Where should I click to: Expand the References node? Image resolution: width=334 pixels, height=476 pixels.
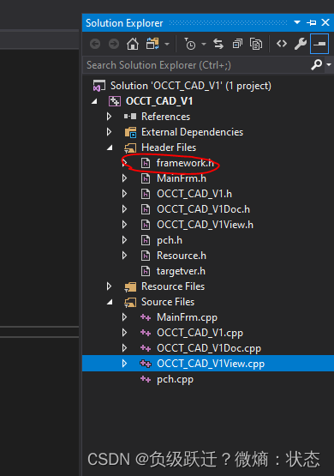pos(110,117)
